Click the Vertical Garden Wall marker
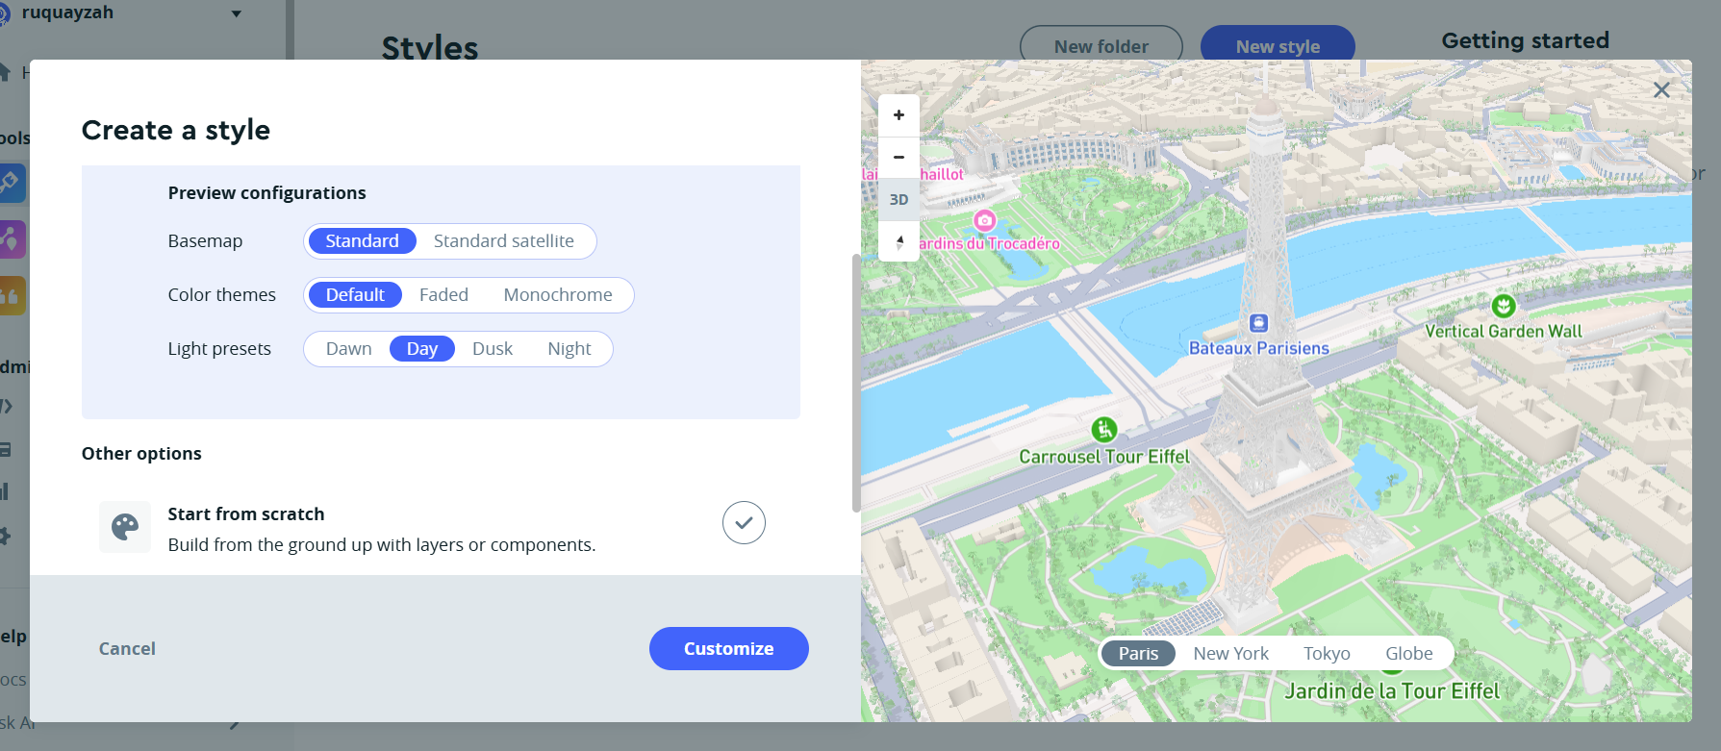Screen dimensions: 1721x751 pos(1503,306)
